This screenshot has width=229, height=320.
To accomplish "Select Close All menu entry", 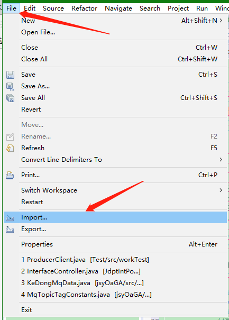I will [115, 59].
